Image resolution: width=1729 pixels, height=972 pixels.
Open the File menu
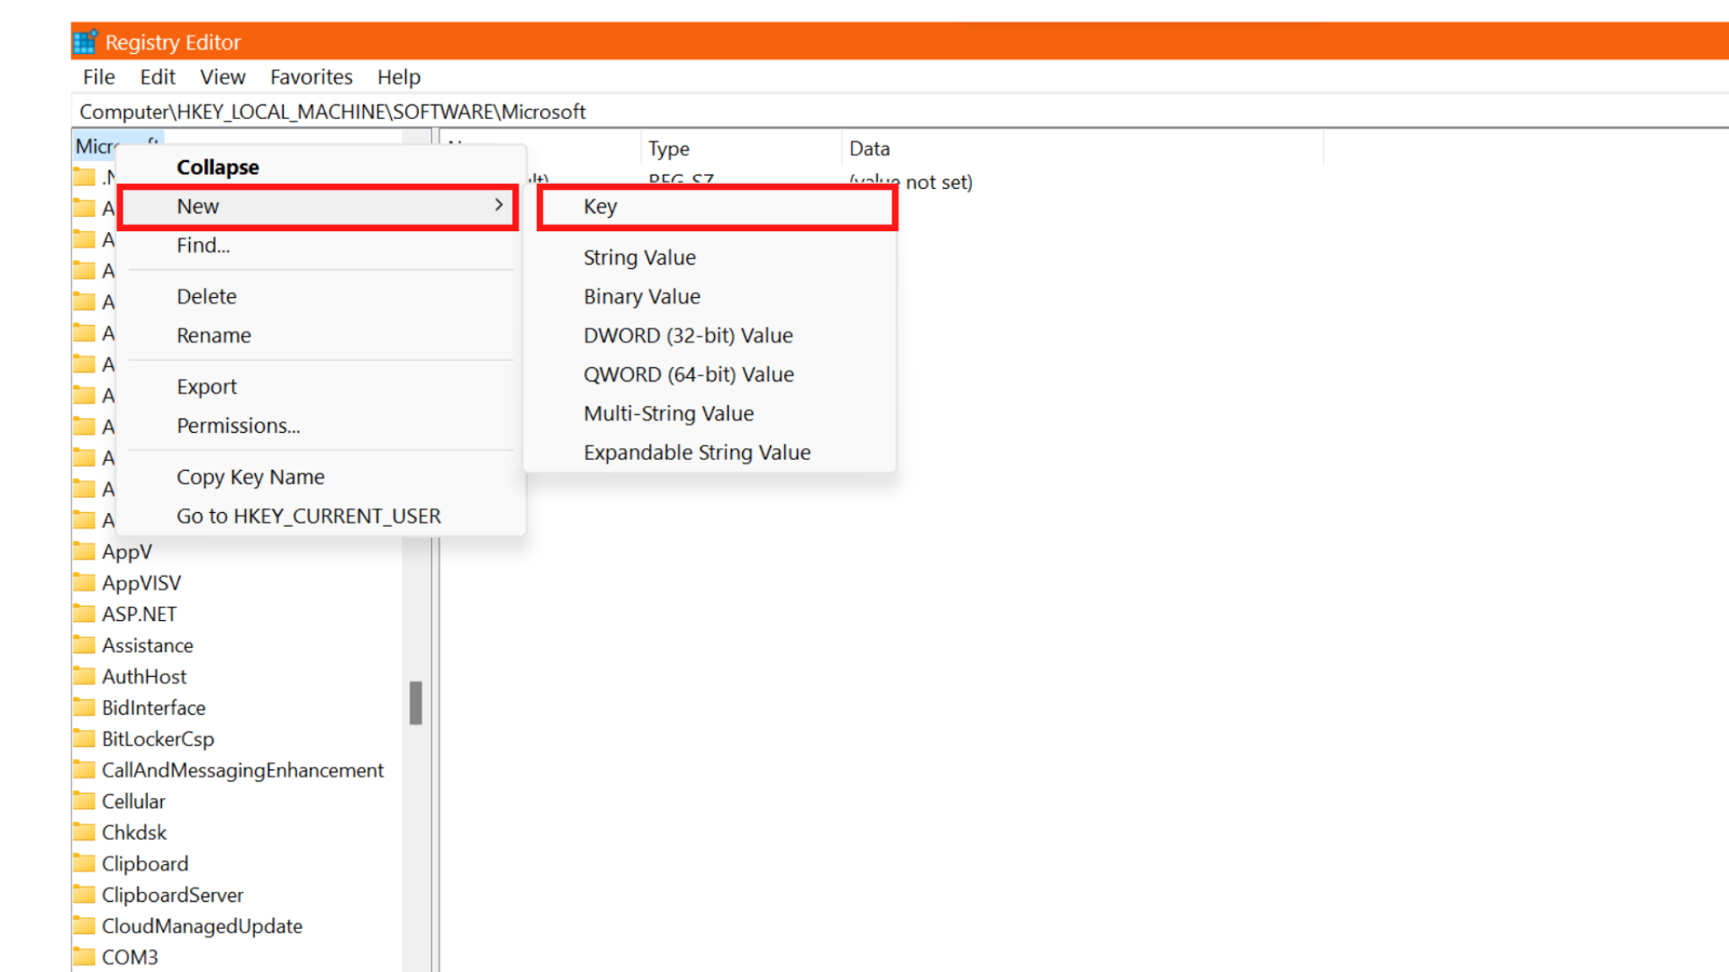click(99, 77)
